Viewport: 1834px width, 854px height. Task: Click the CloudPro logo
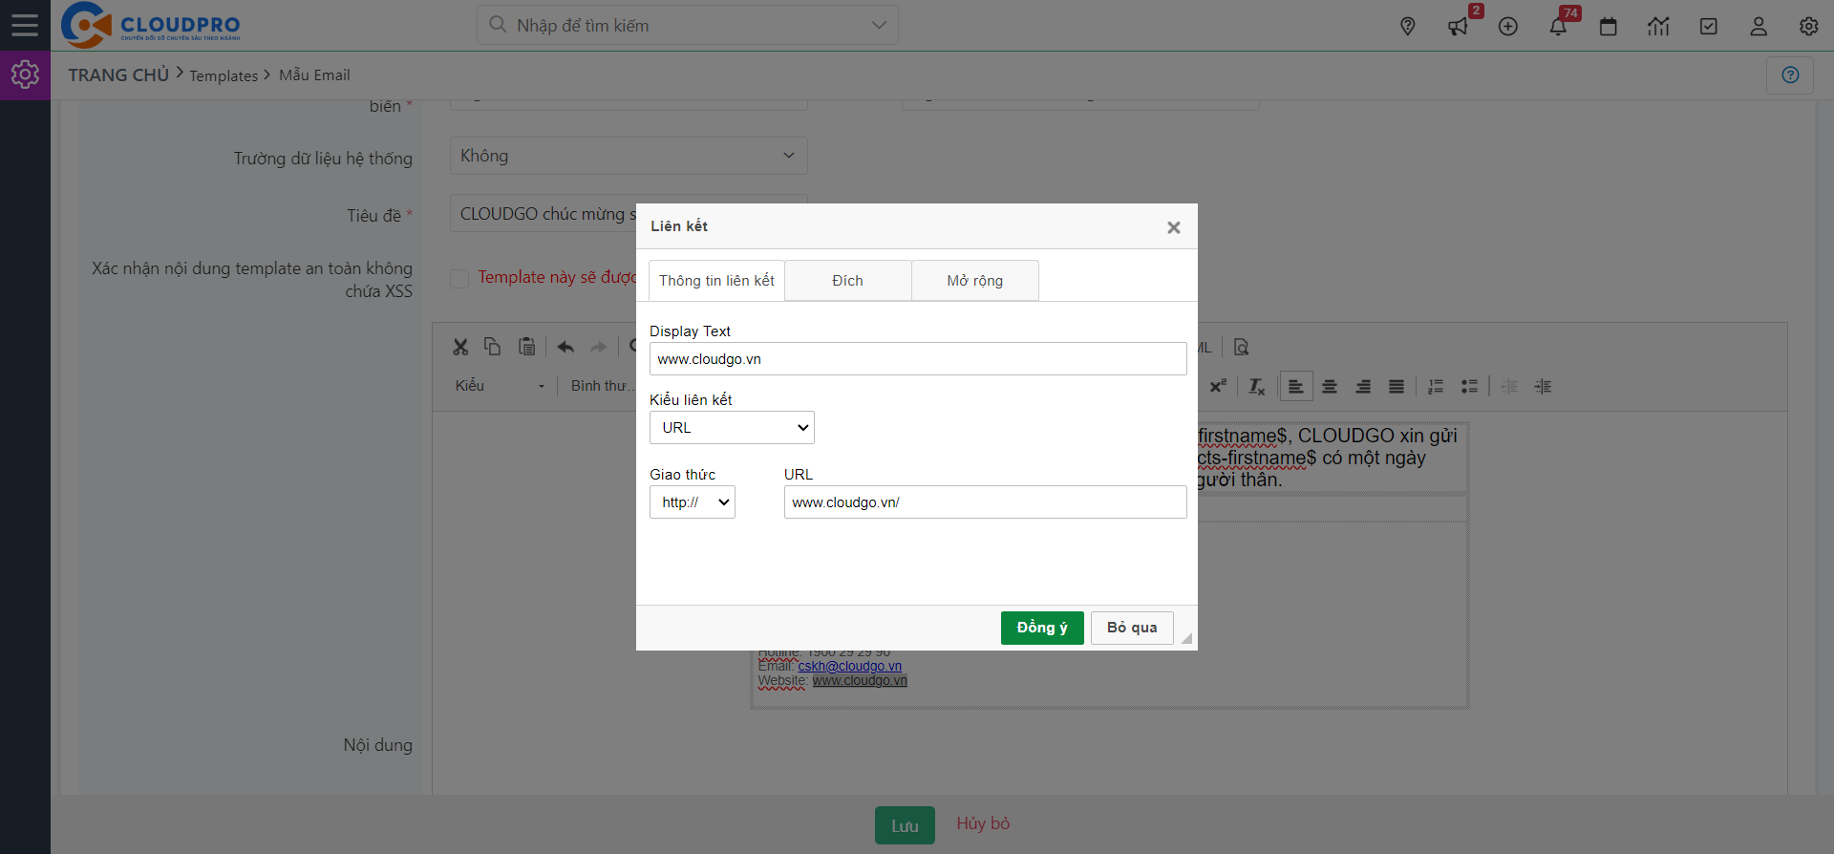(151, 25)
